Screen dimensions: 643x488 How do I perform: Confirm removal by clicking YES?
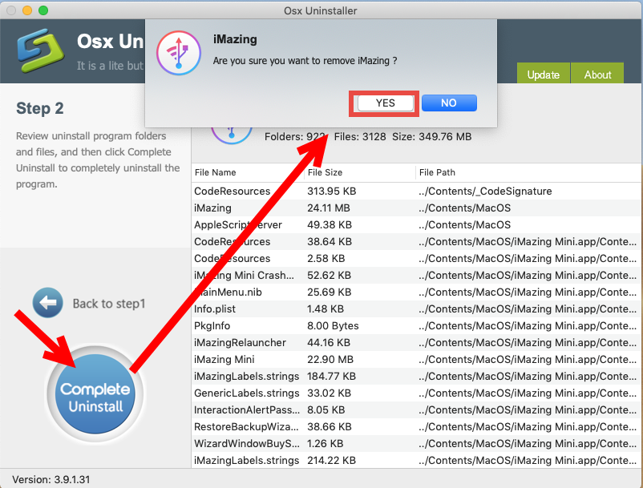point(383,103)
